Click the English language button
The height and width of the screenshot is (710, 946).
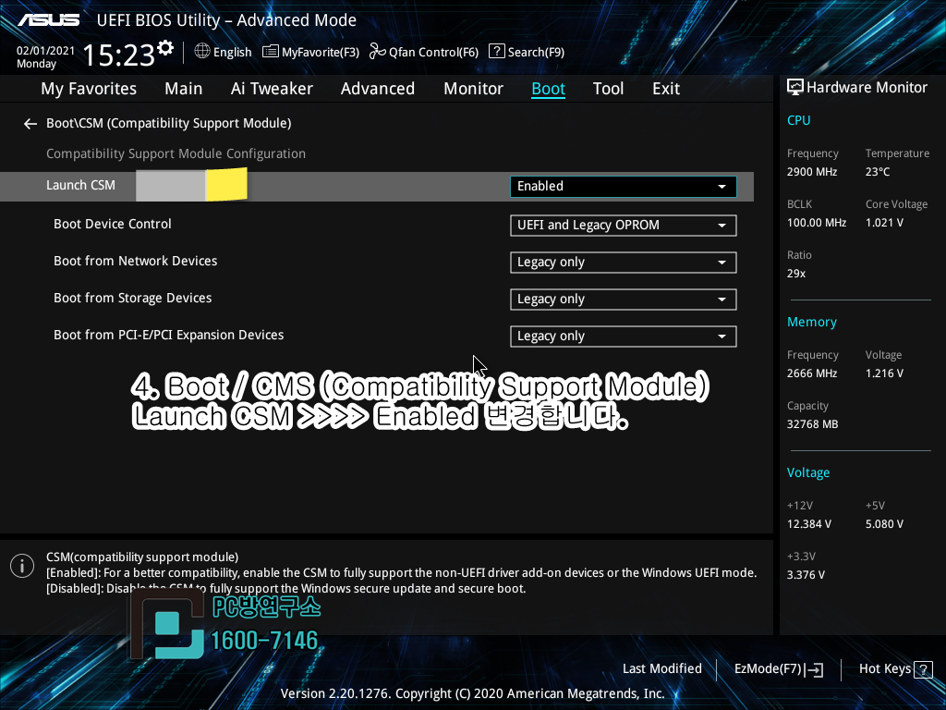224,52
